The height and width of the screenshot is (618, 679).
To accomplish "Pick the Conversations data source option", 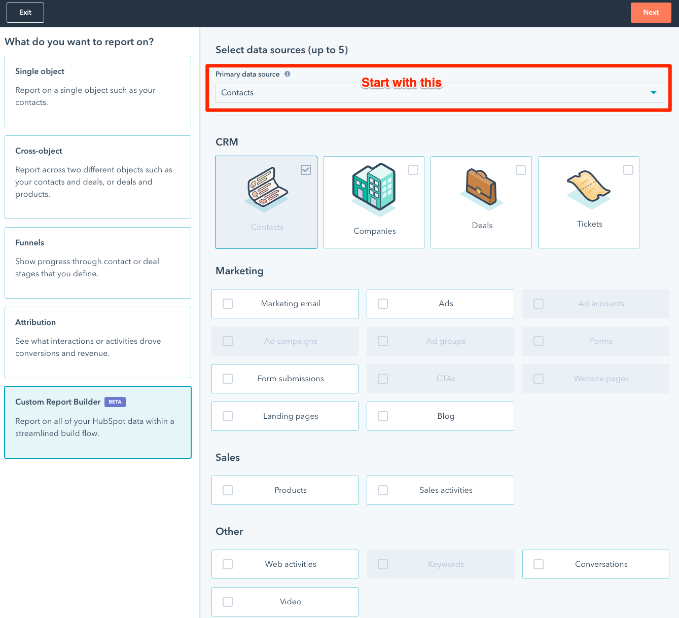I will click(595, 564).
